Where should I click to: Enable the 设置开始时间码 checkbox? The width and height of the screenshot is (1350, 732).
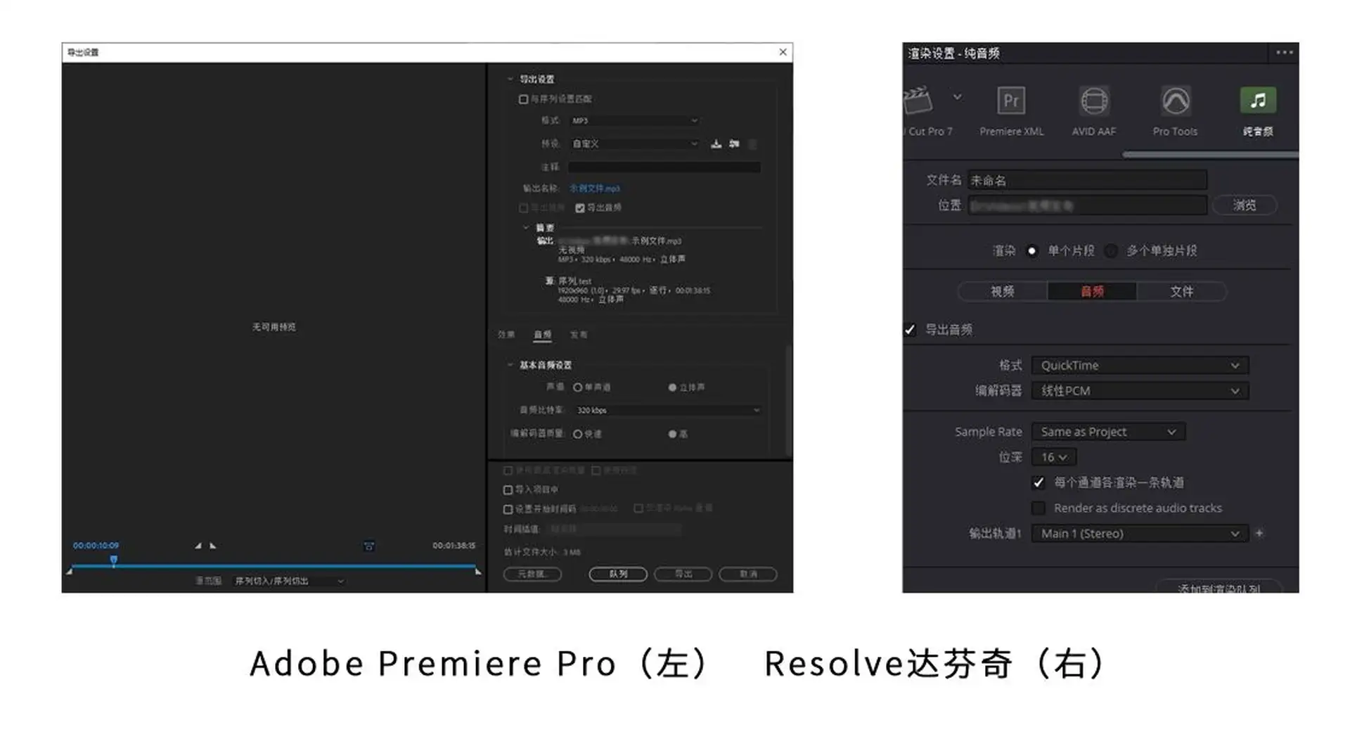(508, 509)
